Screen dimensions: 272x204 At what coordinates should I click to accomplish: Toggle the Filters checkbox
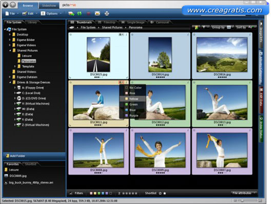(71, 193)
